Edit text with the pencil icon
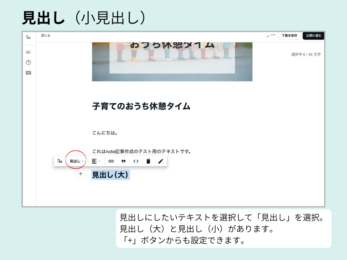 [161, 161]
